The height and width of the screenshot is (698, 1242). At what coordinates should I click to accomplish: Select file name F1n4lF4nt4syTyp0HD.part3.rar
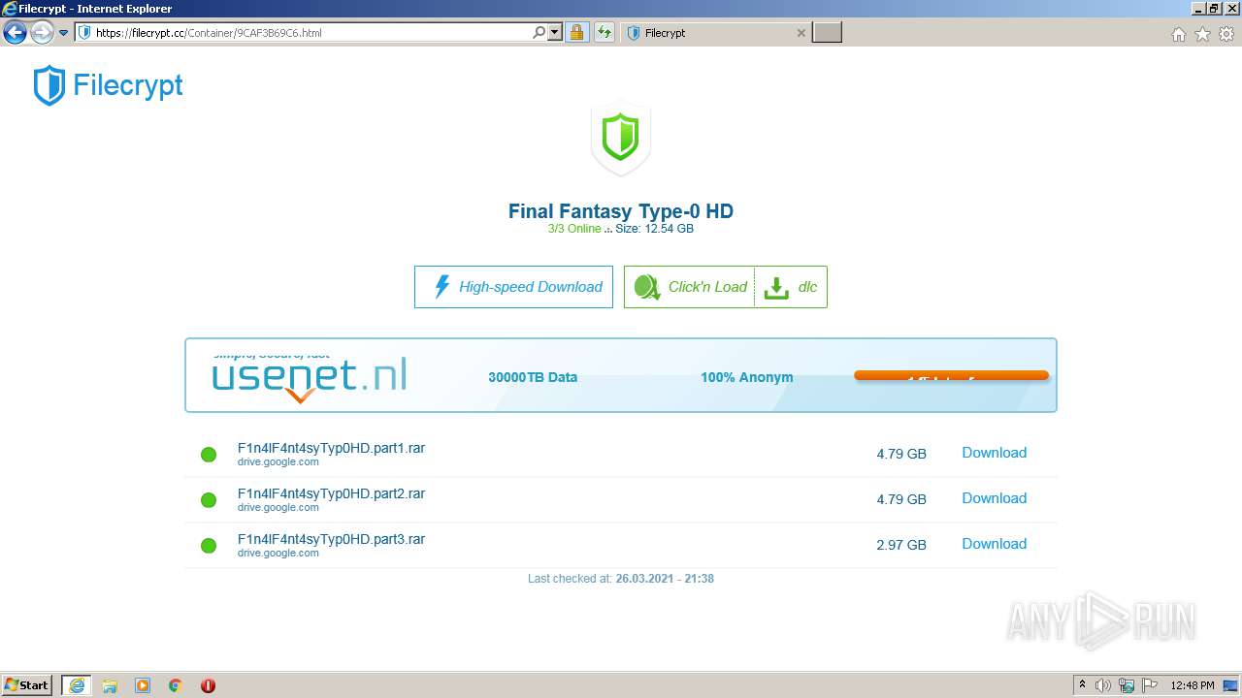point(331,540)
